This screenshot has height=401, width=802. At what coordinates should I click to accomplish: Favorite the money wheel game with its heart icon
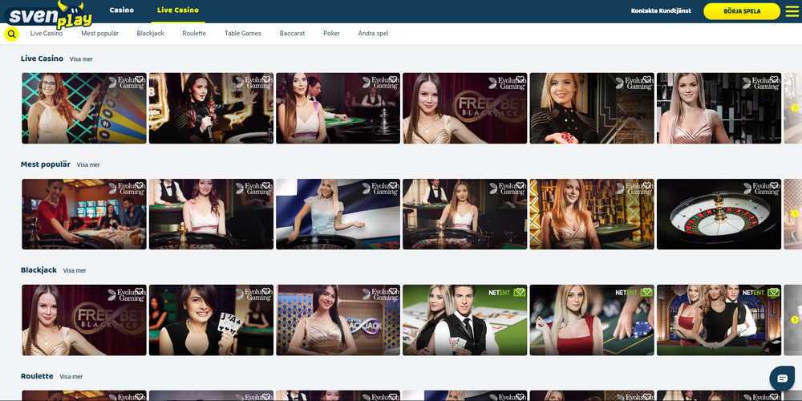click(x=139, y=80)
